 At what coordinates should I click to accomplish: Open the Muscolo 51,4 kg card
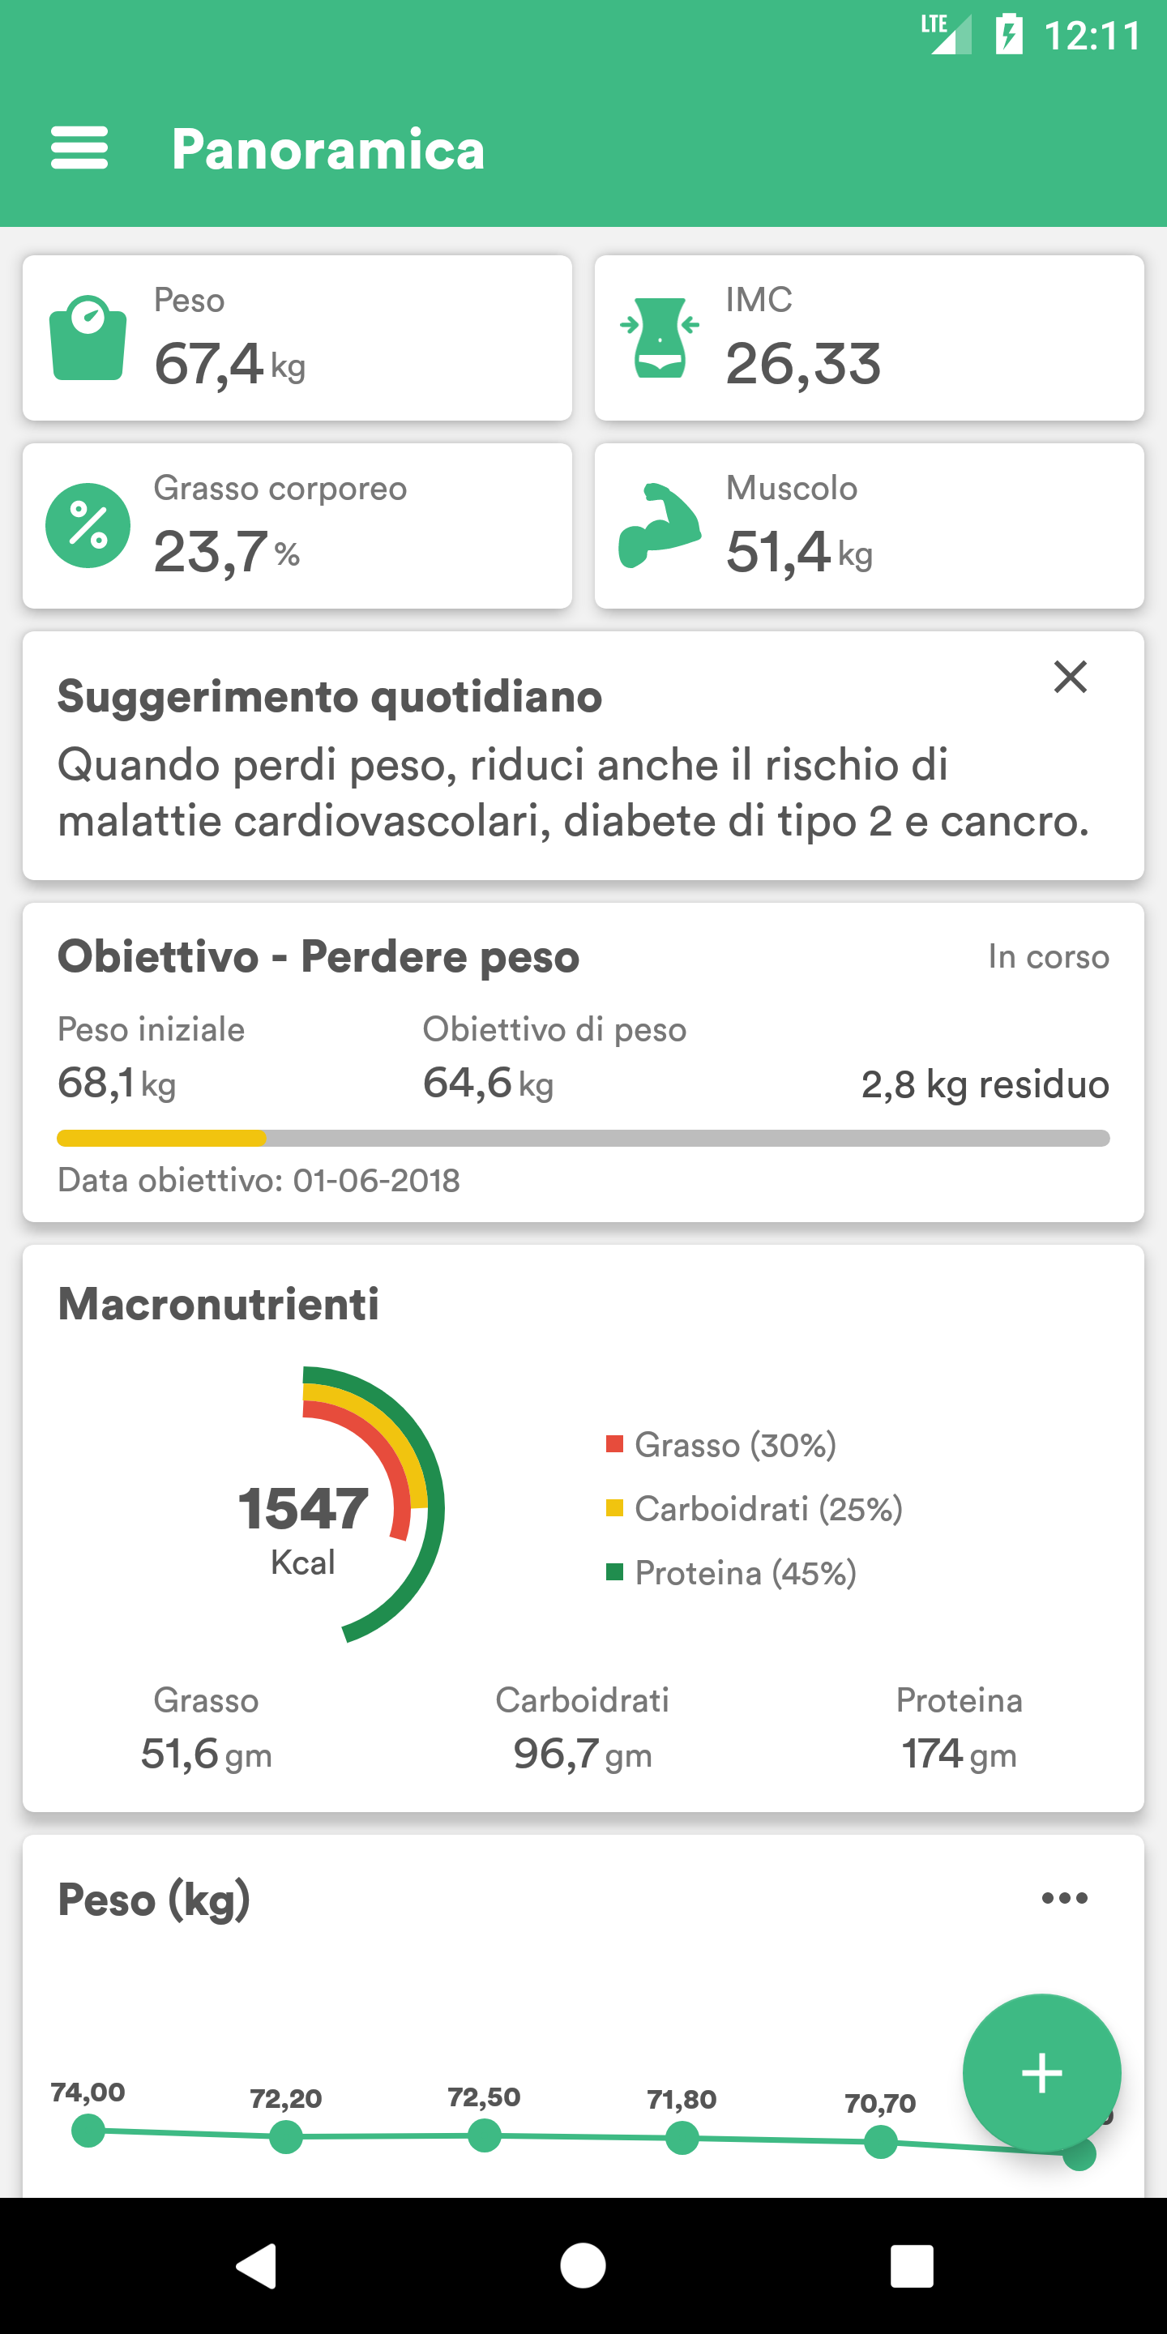[x=868, y=525]
